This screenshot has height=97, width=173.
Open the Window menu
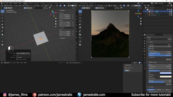click(x=15, y=3)
